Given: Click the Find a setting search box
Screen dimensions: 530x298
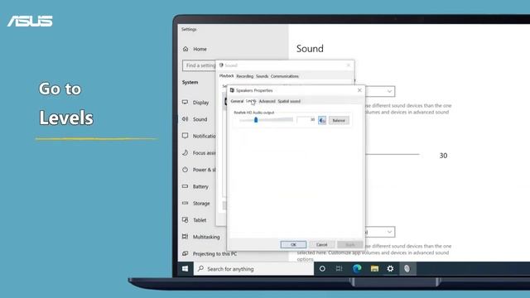Looking at the screenshot, I should [x=200, y=65].
